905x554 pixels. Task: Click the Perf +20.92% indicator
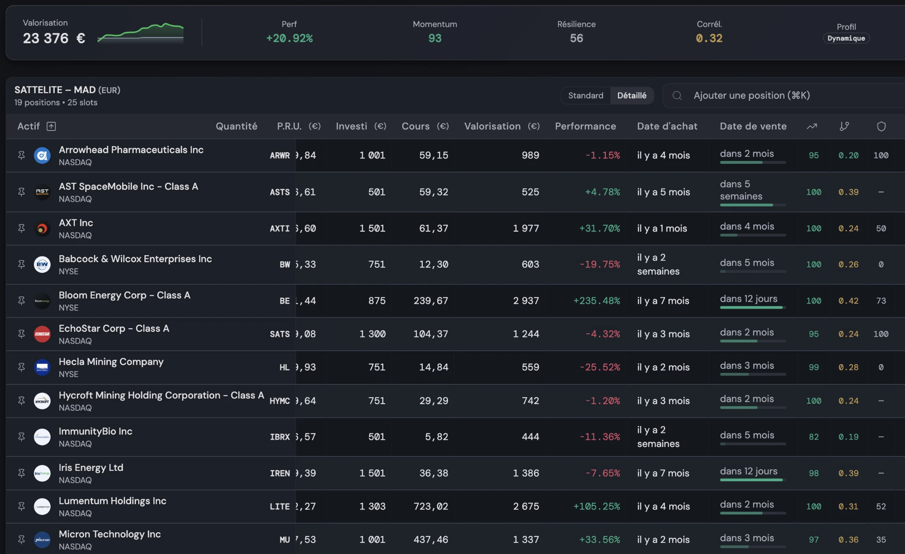pos(289,38)
